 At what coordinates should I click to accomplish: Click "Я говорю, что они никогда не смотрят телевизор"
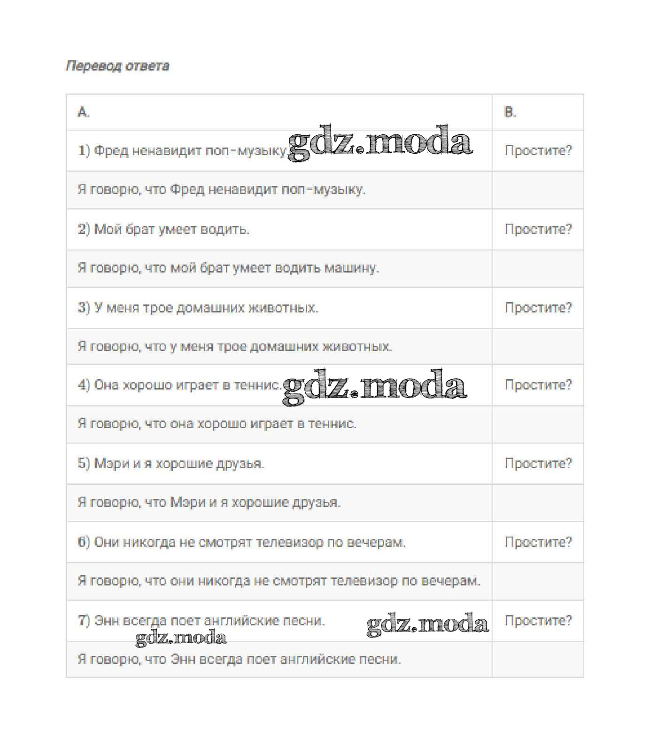coord(279,581)
